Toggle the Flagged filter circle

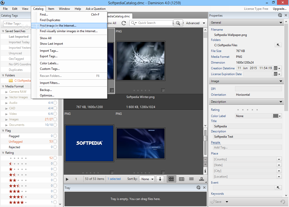point(55,136)
